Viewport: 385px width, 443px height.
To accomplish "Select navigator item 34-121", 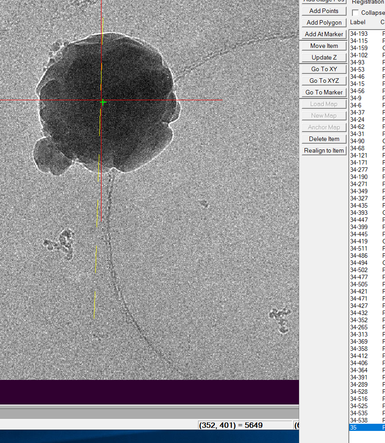I will click(367, 155).
